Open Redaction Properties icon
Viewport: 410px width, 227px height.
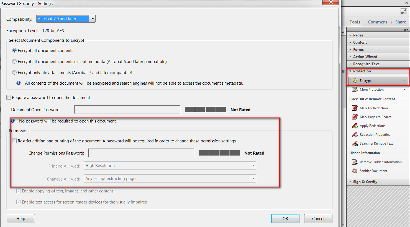coord(355,135)
